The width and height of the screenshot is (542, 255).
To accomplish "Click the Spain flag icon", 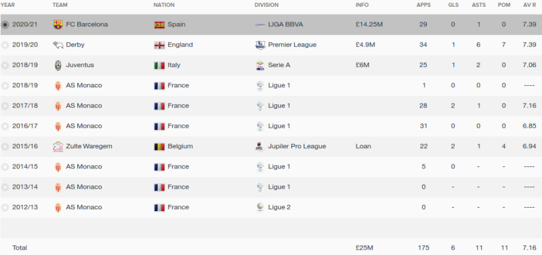I will point(159,25).
